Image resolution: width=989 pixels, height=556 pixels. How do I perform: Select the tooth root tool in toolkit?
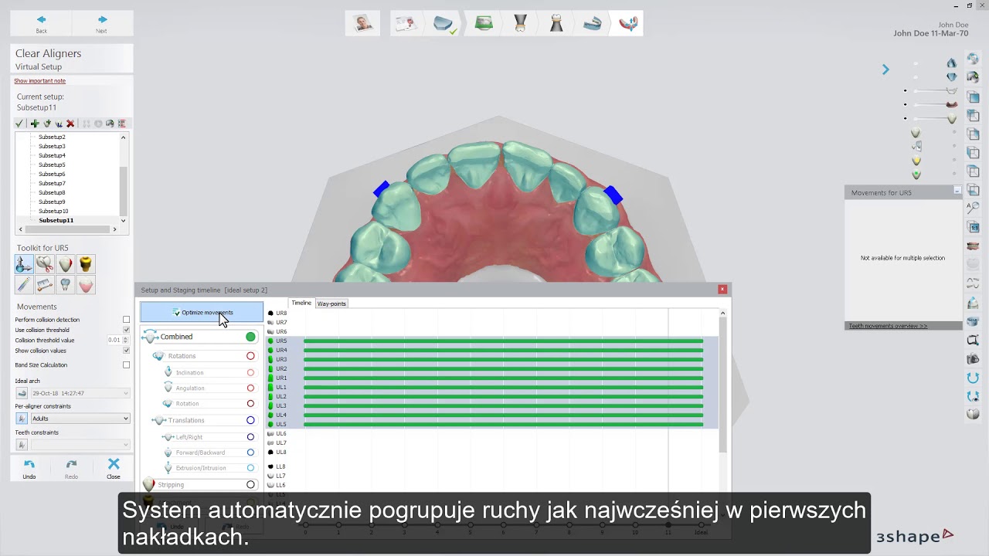pos(66,285)
